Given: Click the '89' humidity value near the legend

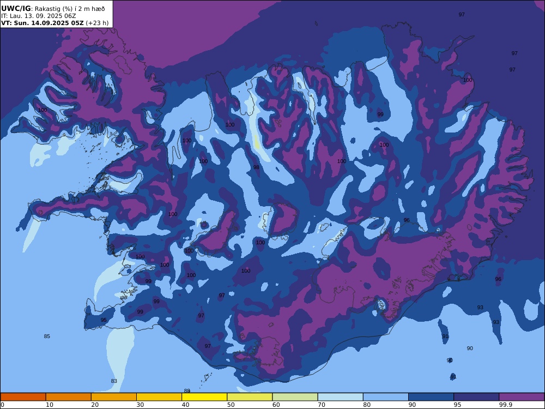Looking at the screenshot, I should click(187, 391).
